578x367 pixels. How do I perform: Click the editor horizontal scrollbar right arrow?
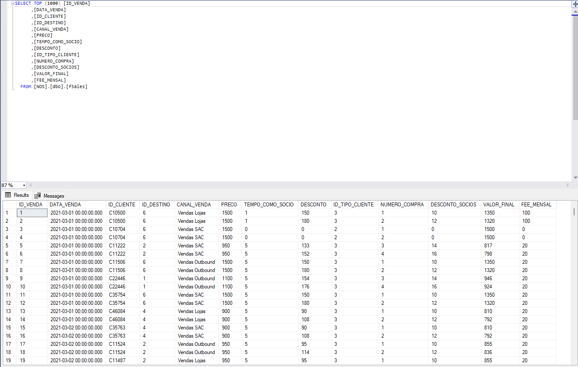pos(568,185)
